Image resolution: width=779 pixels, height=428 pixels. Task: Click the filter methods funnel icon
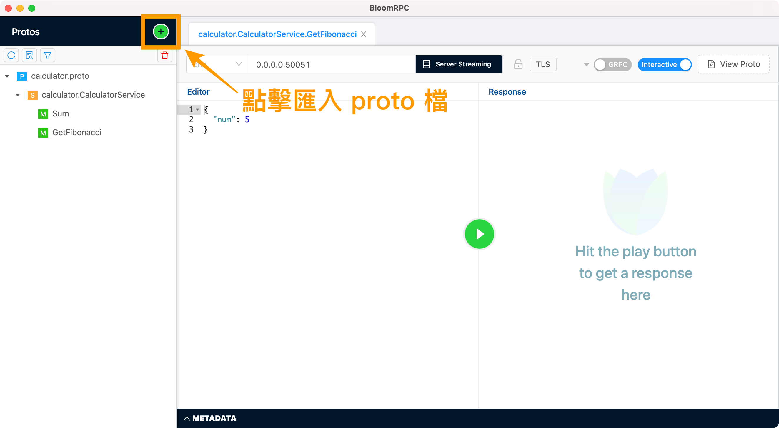(47, 55)
